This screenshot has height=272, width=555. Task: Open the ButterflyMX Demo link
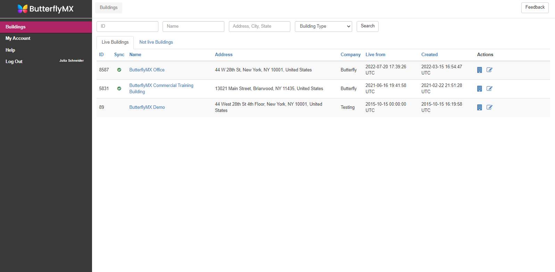147,107
